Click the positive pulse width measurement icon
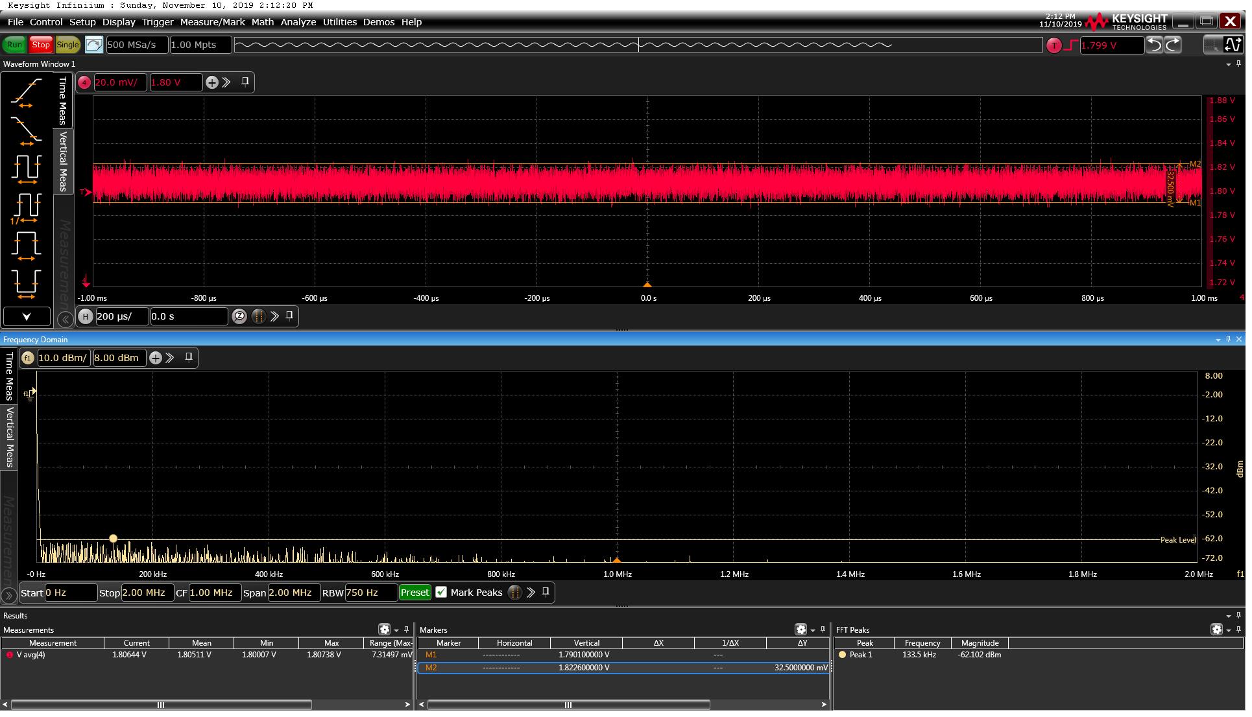The image size is (1252, 717). [26, 246]
